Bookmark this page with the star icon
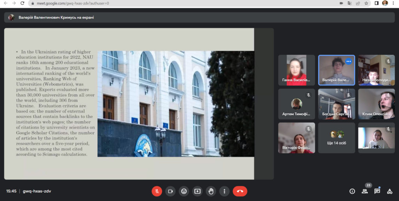Image resolution: width=399 pixels, height=201 pixels. pyautogui.click(x=366, y=3)
